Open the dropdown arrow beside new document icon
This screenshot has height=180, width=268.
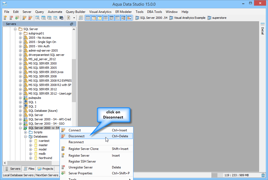coord(74,18)
